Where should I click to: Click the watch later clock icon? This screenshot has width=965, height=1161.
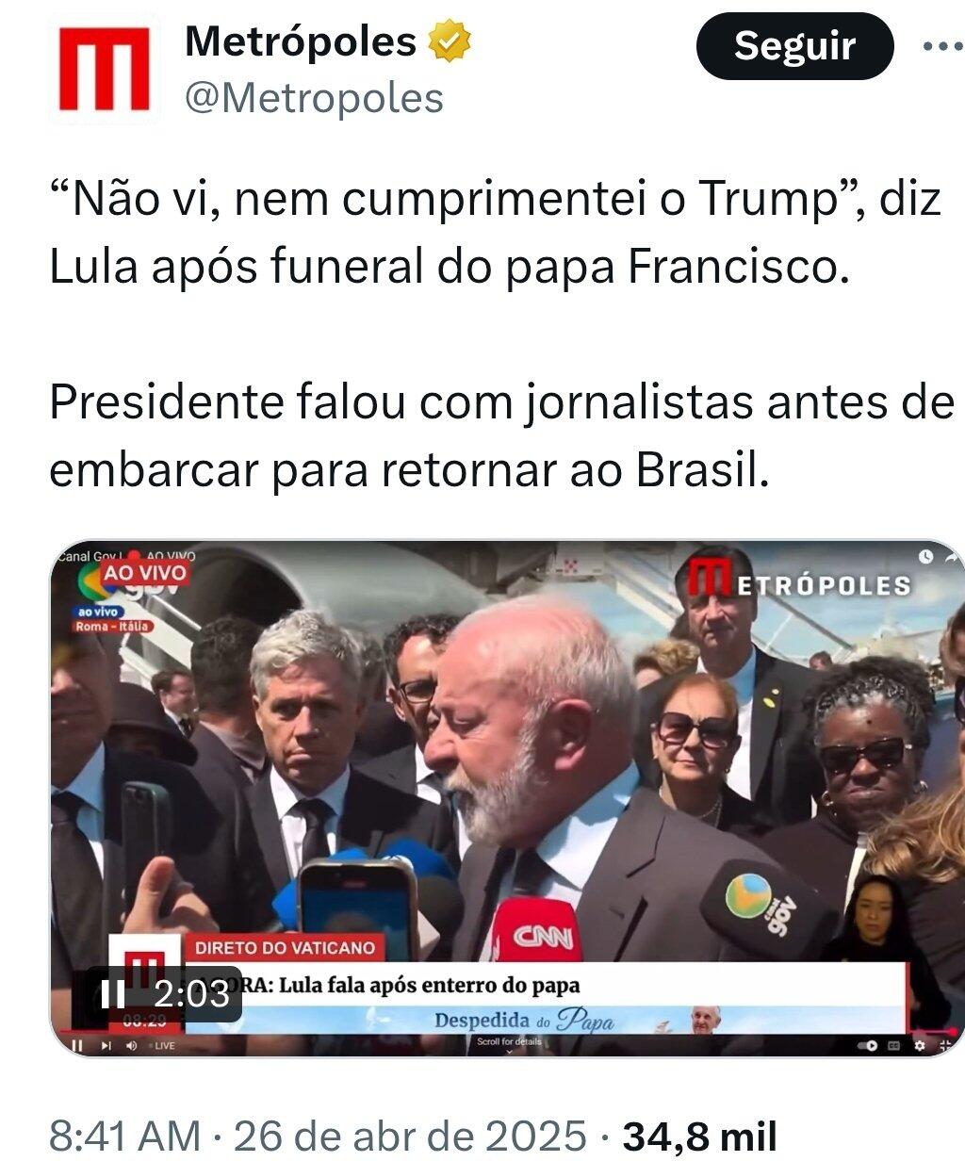click(x=925, y=556)
